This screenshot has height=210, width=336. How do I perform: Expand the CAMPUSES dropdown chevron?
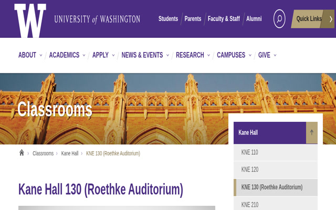coord(250,55)
